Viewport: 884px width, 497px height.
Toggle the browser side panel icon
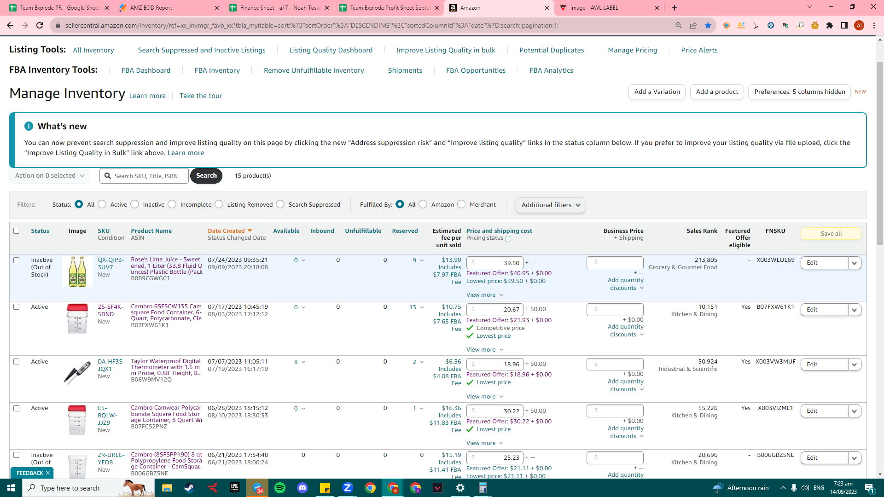pos(844,25)
